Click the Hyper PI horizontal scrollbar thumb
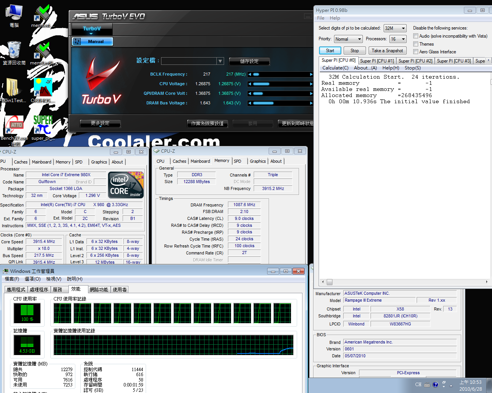The height and width of the screenshot is (393, 492). 329,282
